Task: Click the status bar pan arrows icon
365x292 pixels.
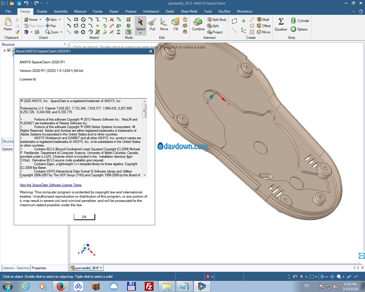Action: [x=332, y=277]
